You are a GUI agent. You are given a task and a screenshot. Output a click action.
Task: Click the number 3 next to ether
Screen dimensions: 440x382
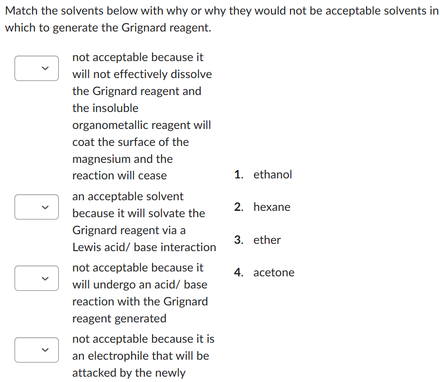(x=237, y=239)
